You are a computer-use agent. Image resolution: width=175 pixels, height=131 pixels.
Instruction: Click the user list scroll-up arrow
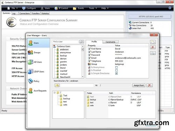pos(83,46)
